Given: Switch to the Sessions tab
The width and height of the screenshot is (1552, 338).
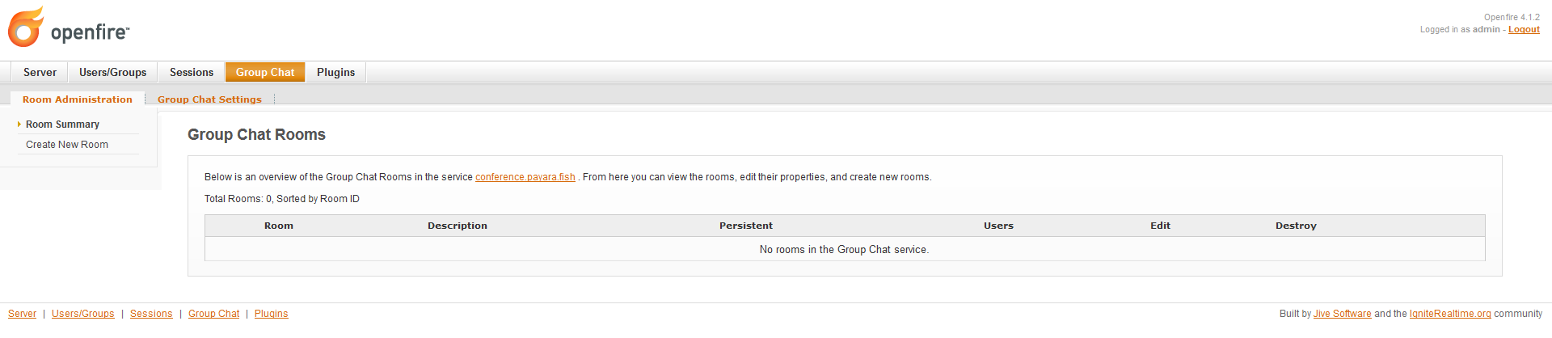Looking at the screenshot, I should pos(192,72).
